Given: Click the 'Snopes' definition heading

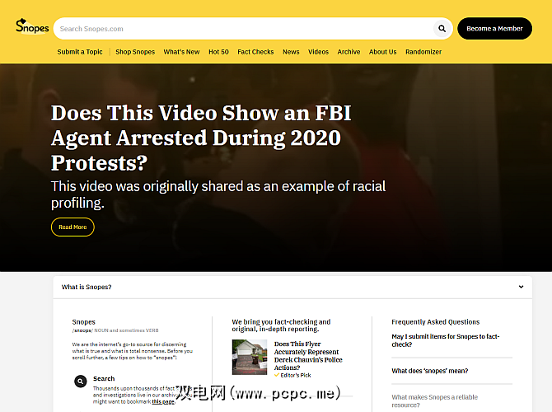Looking at the screenshot, I should (83, 322).
